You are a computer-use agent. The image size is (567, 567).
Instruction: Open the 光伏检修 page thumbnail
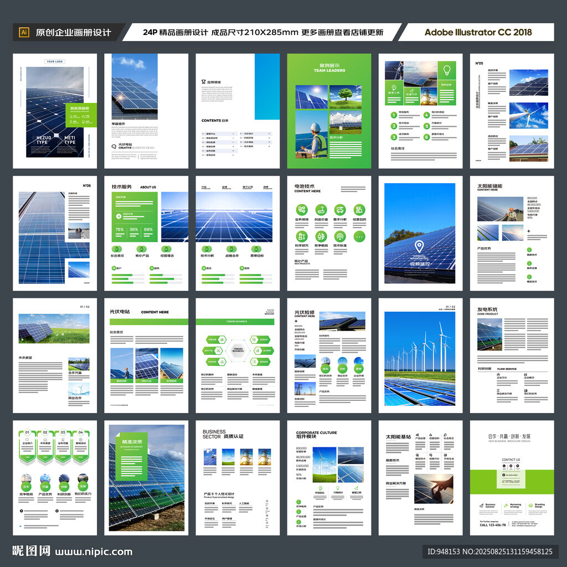point(329,355)
